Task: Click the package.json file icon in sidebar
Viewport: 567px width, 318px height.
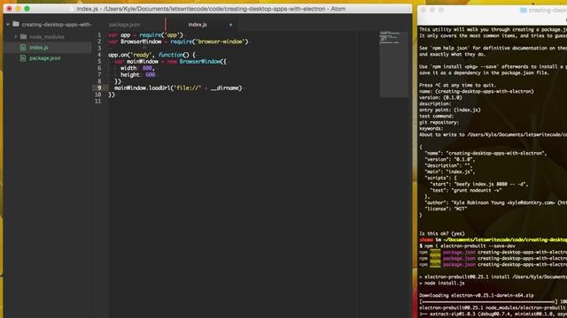Action: tap(23, 58)
